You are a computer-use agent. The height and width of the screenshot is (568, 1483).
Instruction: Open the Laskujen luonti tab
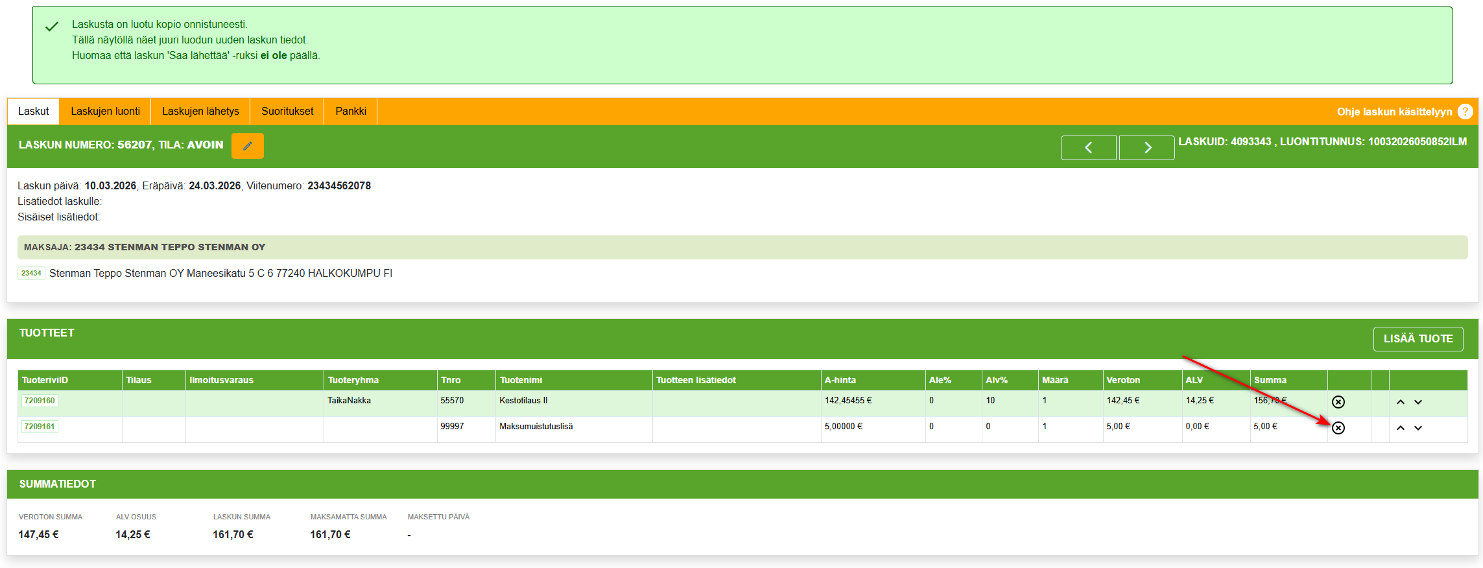click(x=105, y=112)
